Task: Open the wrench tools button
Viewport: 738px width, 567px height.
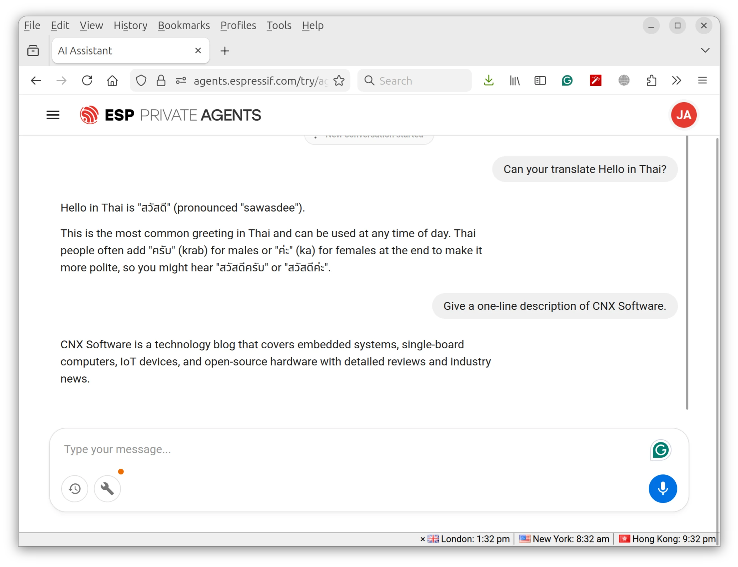Action: 107,488
